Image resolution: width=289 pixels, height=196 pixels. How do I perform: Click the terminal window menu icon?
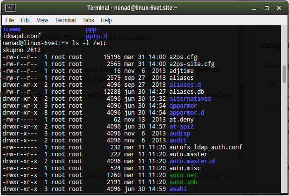10,8
